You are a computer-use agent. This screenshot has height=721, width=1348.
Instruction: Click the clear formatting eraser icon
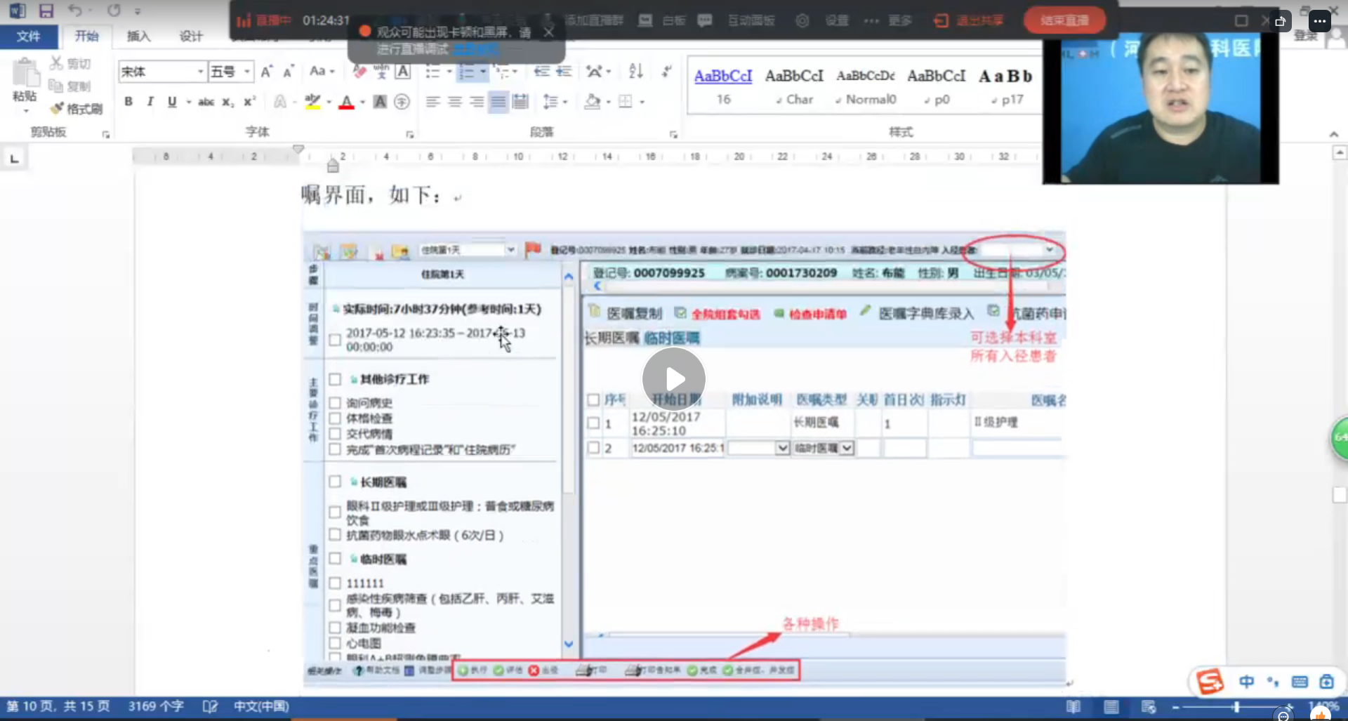(359, 72)
